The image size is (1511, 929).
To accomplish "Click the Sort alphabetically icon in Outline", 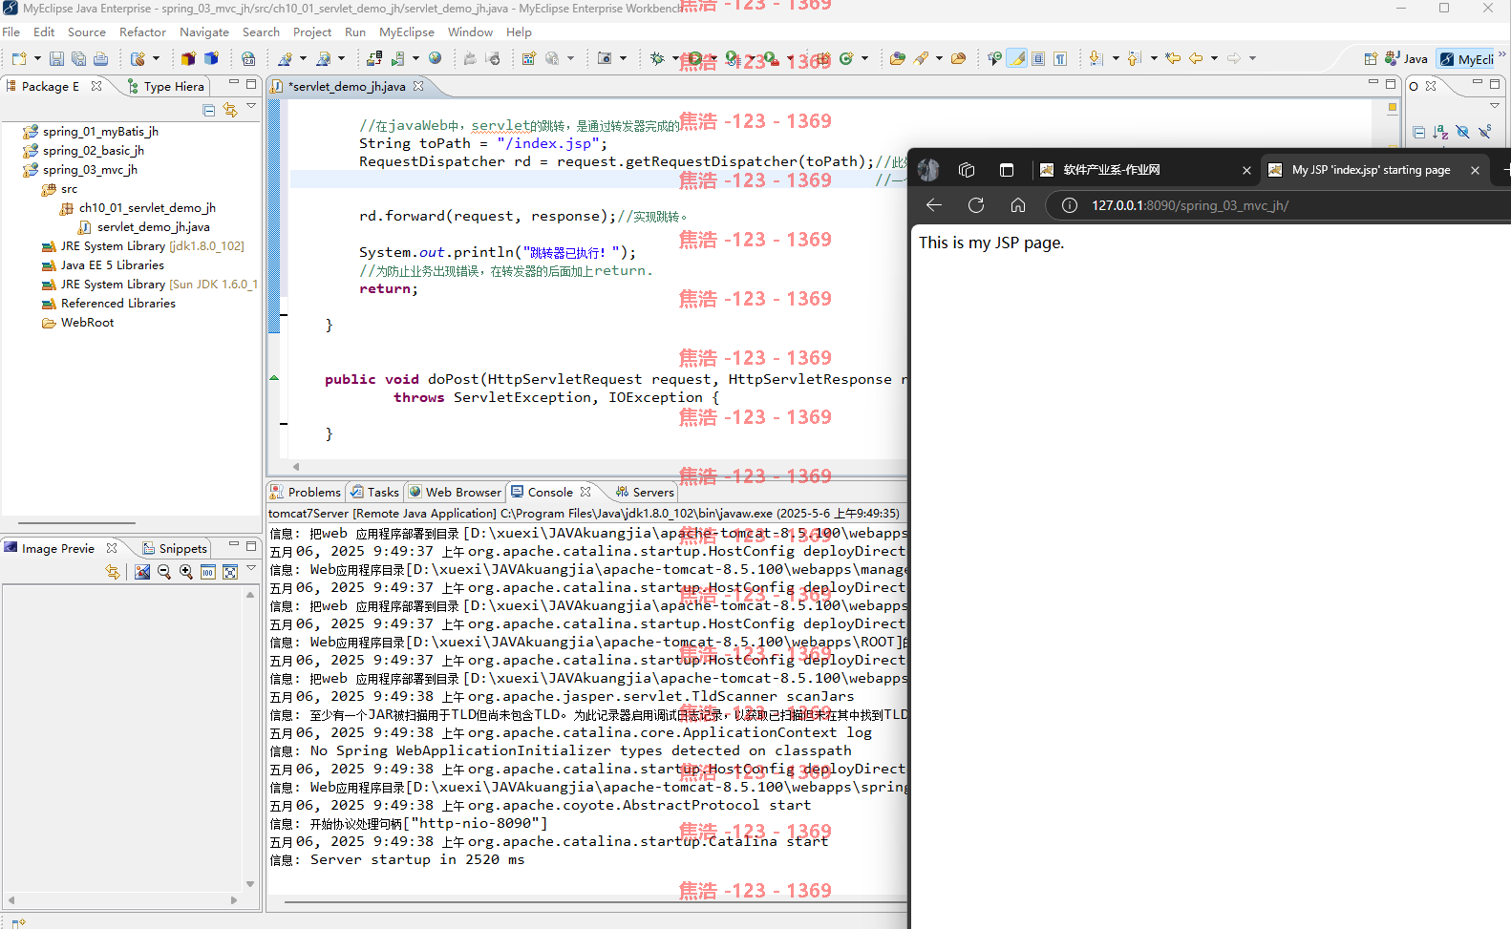I will coord(1441,133).
